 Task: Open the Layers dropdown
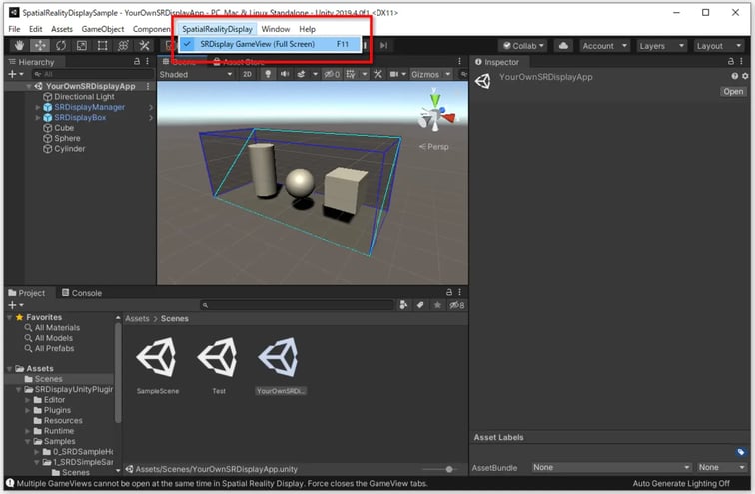pyautogui.click(x=661, y=46)
